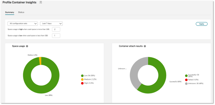Click the Low (98%) chart label

(x=49, y=95)
